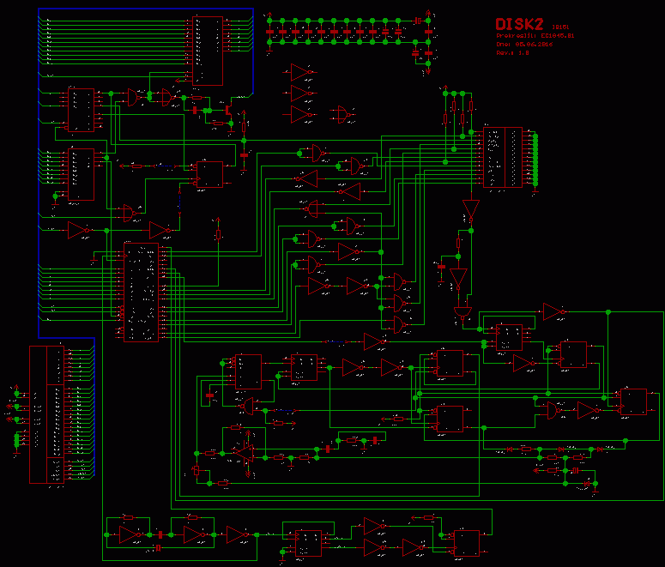Select the flip-flop chip at bottom right
The width and height of the screenshot is (665, 567).
pyautogui.click(x=467, y=543)
